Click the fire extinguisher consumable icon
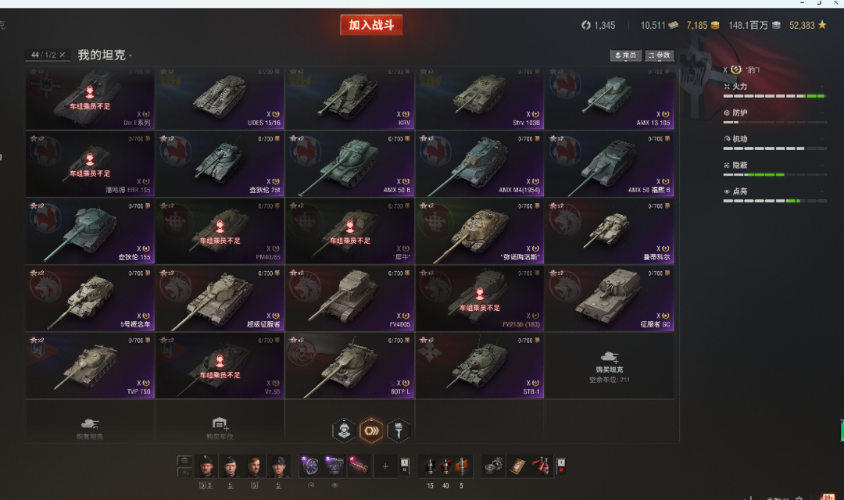The width and height of the screenshot is (844, 500). [542, 466]
